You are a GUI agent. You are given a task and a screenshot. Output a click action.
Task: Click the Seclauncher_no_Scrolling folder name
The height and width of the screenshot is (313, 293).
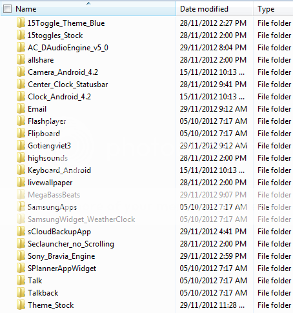(x=71, y=244)
